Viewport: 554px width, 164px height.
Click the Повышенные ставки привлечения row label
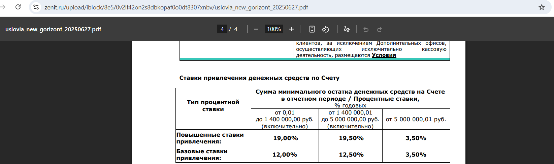pos(213,138)
